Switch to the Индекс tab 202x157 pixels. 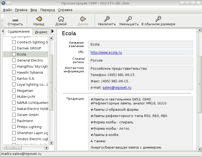click(41, 32)
